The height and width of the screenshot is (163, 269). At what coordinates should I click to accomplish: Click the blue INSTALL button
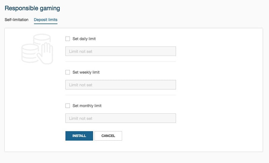[x=79, y=136]
